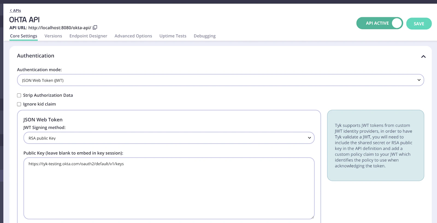
Task: Open the JWT Signing method dropdown
Action: click(169, 138)
